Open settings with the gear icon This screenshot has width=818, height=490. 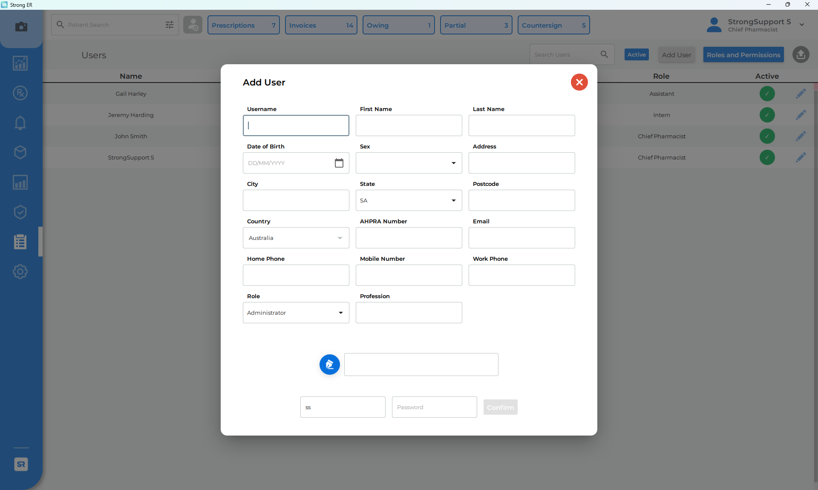(20, 272)
